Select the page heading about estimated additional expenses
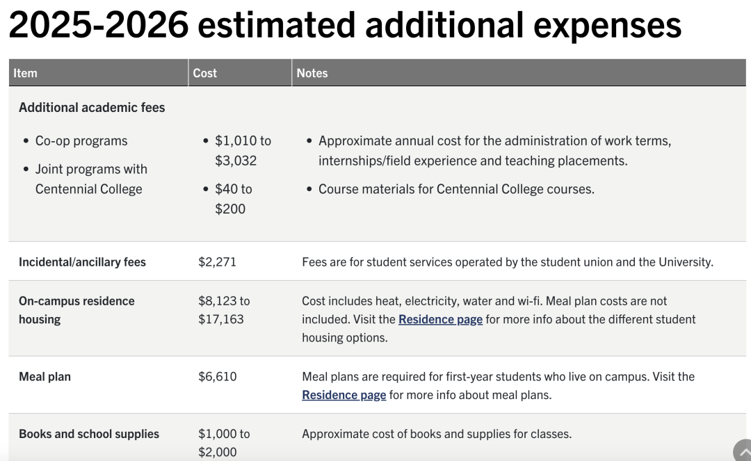Image resolution: width=751 pixels, height=461 pixels. click(x=345, y=24)
